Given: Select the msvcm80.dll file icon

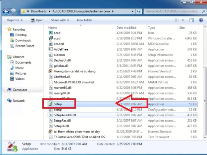Looking at the screenshot, I should click(51, 88).
